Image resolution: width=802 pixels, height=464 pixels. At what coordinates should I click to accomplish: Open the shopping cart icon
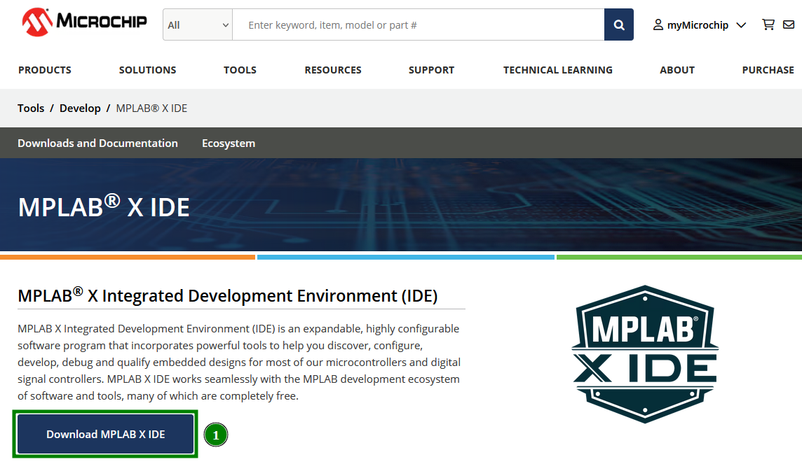768,24
